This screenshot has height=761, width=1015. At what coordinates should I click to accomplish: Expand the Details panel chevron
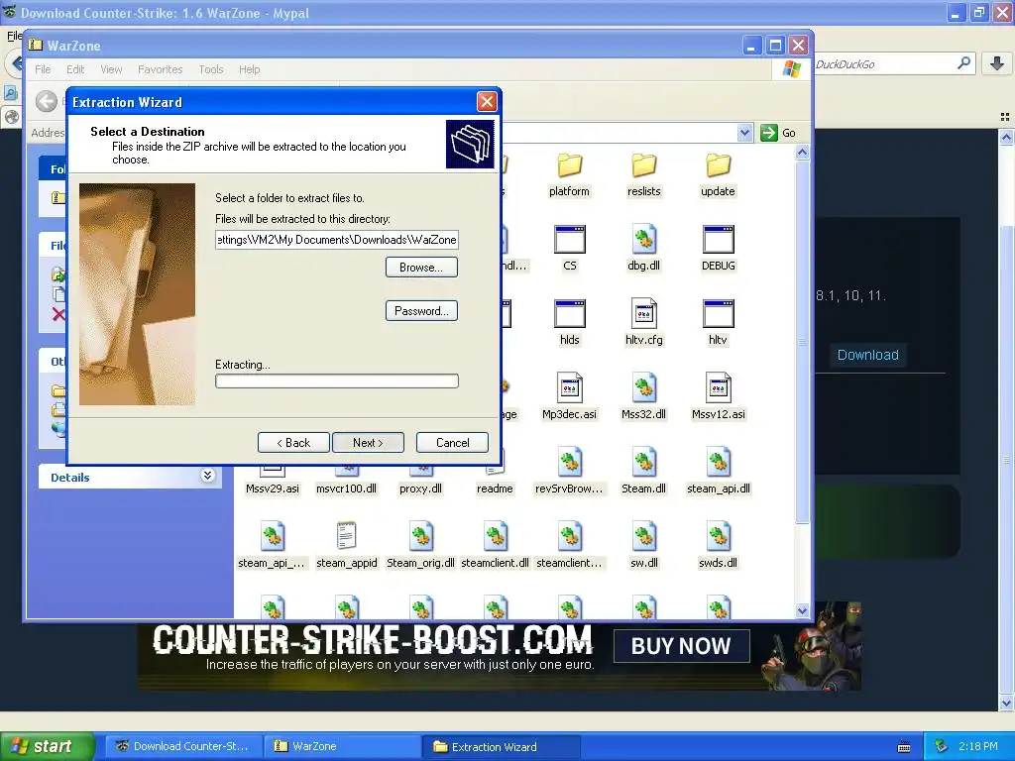click(x=207, y=476)
